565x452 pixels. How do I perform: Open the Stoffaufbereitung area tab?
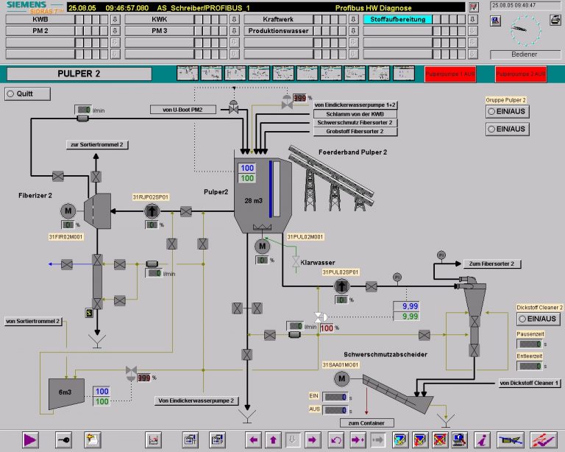(398, 20)
